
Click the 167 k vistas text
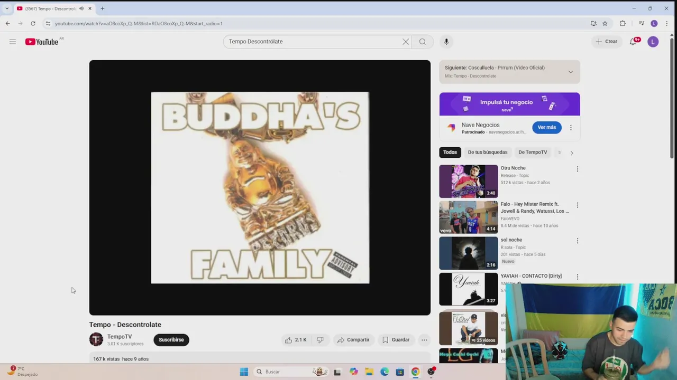(x=106, y=359)
